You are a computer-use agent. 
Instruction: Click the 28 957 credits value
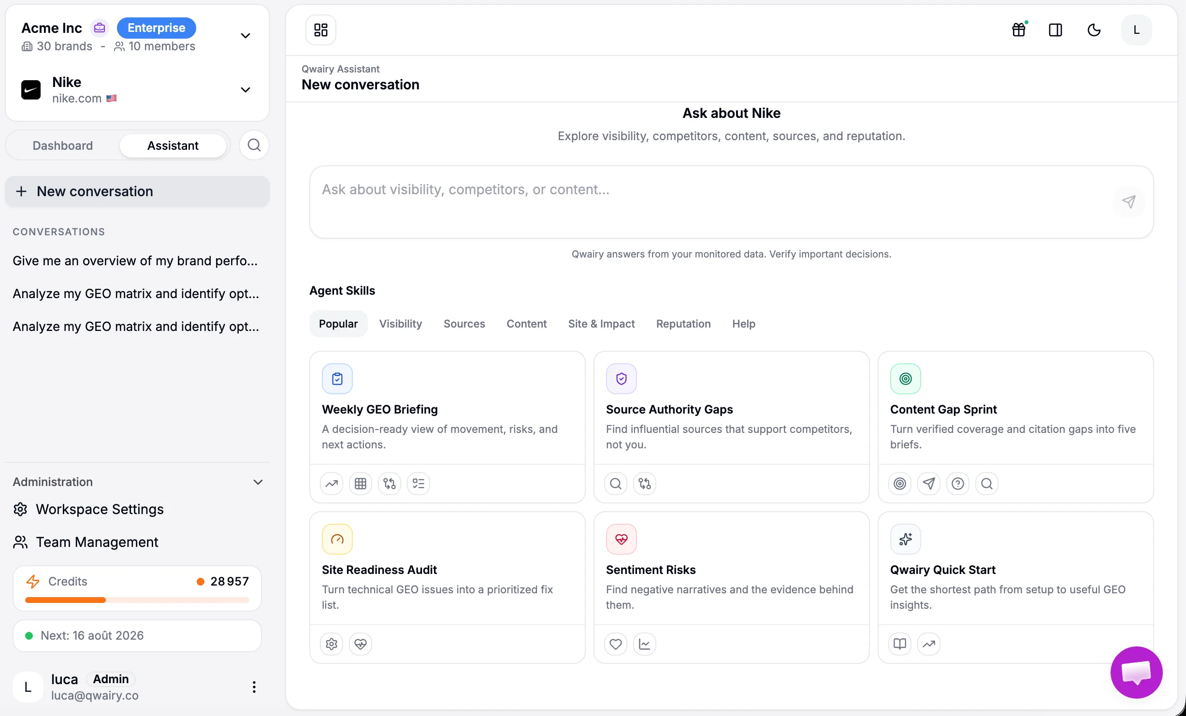tap(230, 581)
